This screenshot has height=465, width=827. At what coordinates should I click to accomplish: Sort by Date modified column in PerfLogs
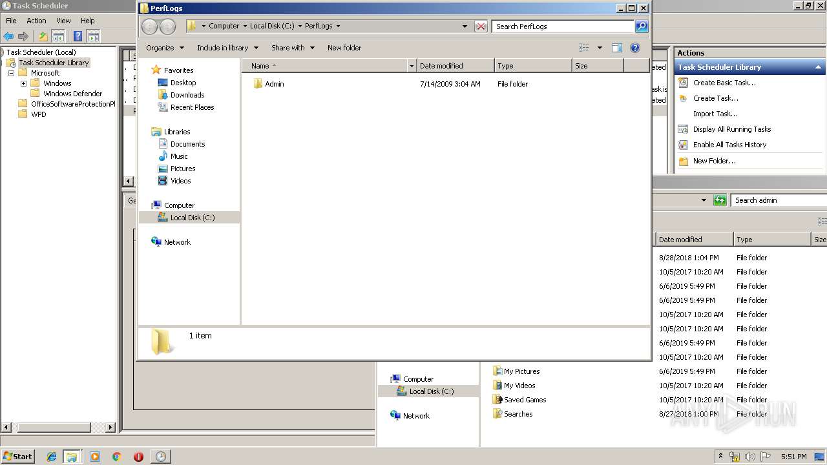point(455,66)
